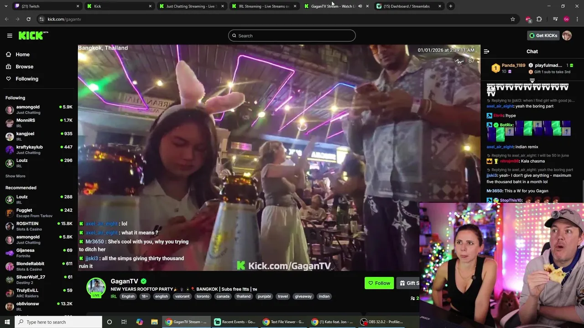Open Panda_1189 top gifter entry
Image resolution: width=584 pixels, height=328 pixels.
508,68
